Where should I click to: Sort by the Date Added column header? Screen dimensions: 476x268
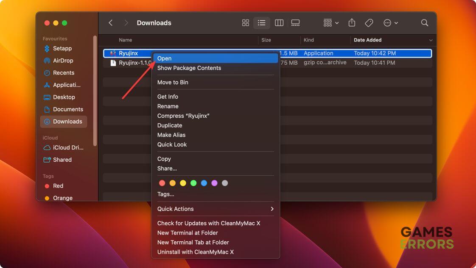coord(368,40)
